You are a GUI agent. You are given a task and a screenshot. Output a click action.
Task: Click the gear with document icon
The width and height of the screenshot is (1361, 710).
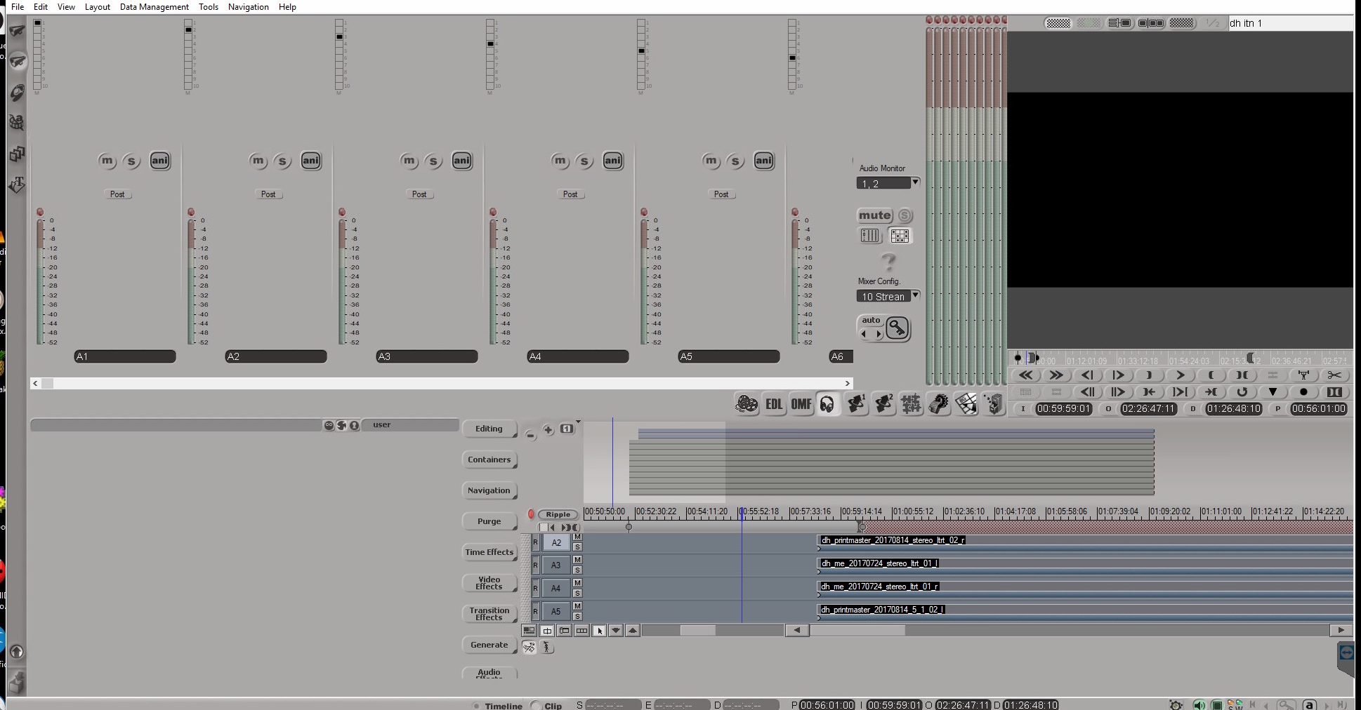click(x=938, y=404)
